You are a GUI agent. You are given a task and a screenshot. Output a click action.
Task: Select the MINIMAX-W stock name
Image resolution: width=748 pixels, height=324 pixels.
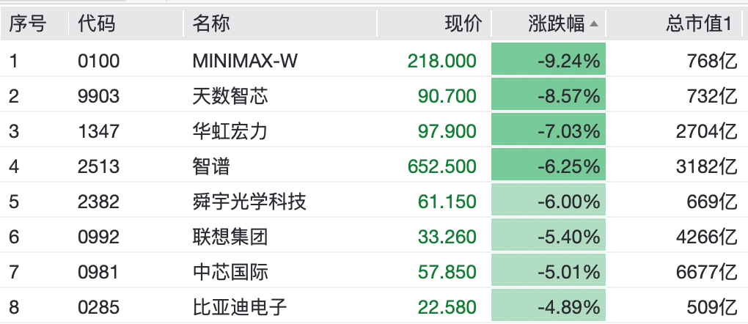pyautogui.click(x=245, y=61)
